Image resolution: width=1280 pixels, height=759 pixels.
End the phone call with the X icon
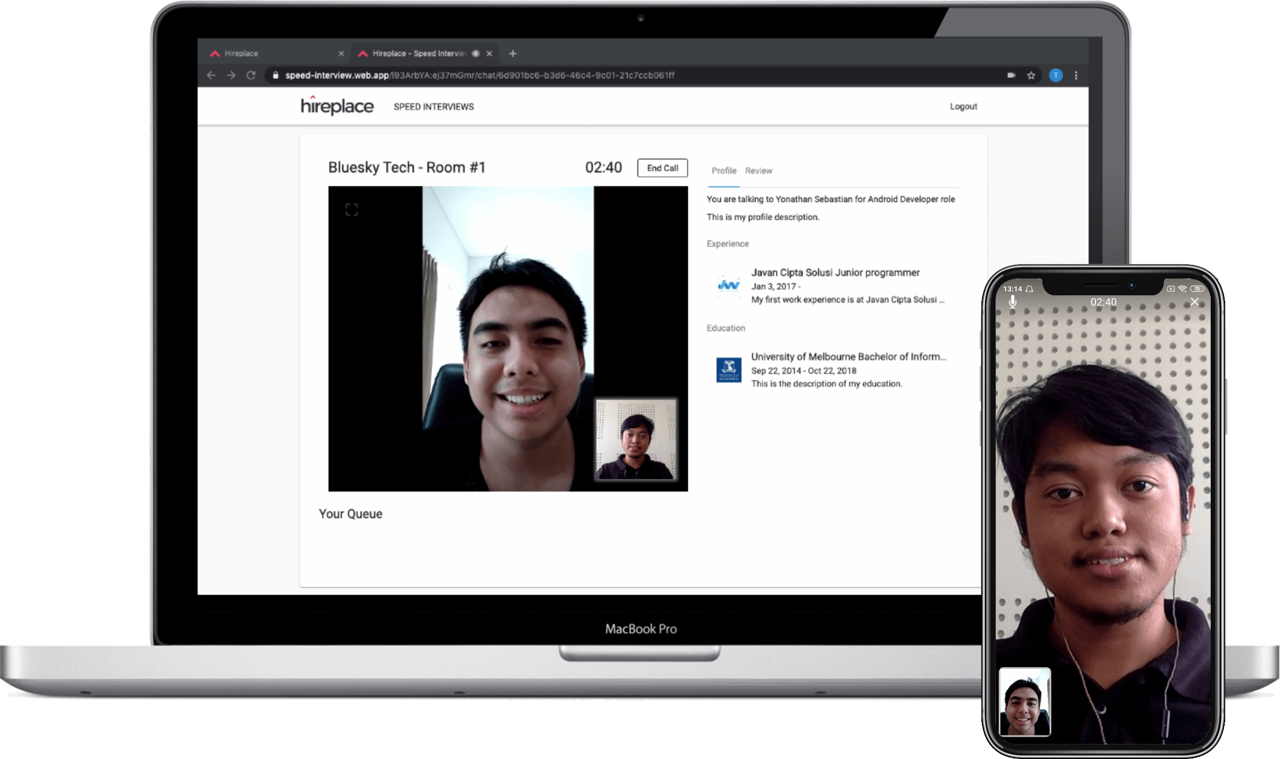point(1194,301)
